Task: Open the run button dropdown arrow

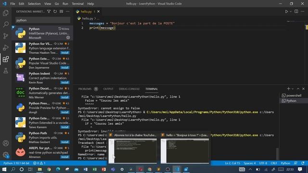Action: click(291, 12)
